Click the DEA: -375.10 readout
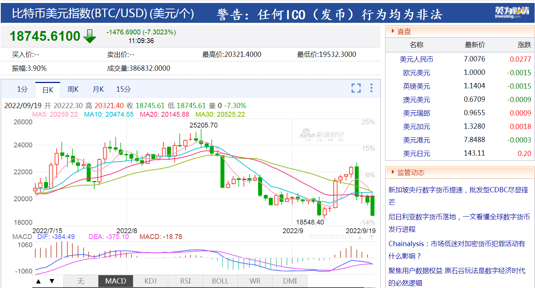The image size is (535, 288). click(x=109, y=237)
